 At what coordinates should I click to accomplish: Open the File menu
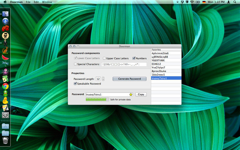(28, 2)
